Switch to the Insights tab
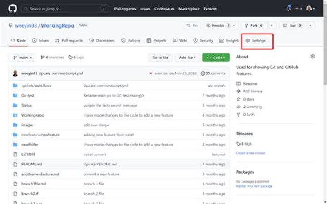Screen dimensions: 327x204 click(x=229, y=40)
